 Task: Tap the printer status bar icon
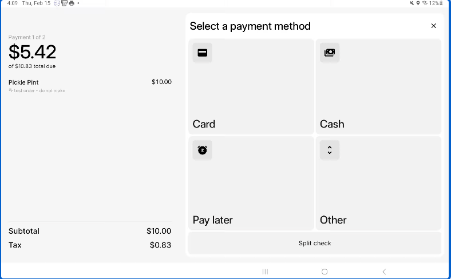72,3
